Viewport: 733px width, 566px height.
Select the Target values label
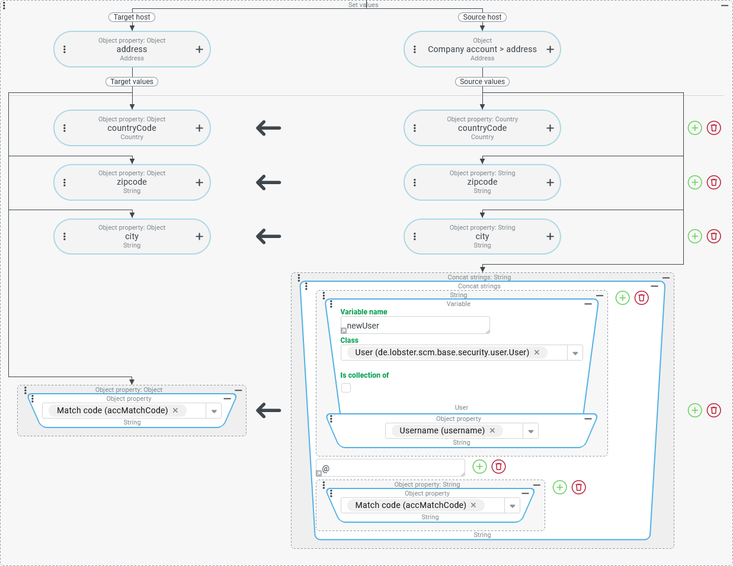point(132,82)
